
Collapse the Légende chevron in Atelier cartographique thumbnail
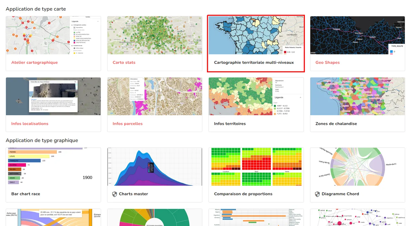tap(98, 21)
